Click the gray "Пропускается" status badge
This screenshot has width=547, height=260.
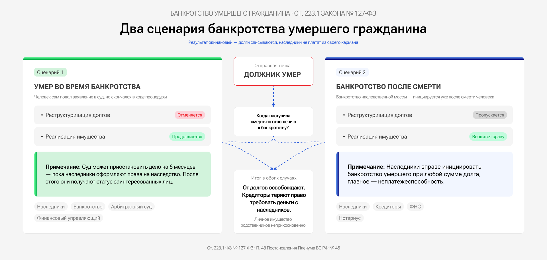(x=489, y=115)
